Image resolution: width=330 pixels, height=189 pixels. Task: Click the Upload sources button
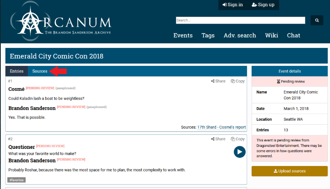pos(289,171)
